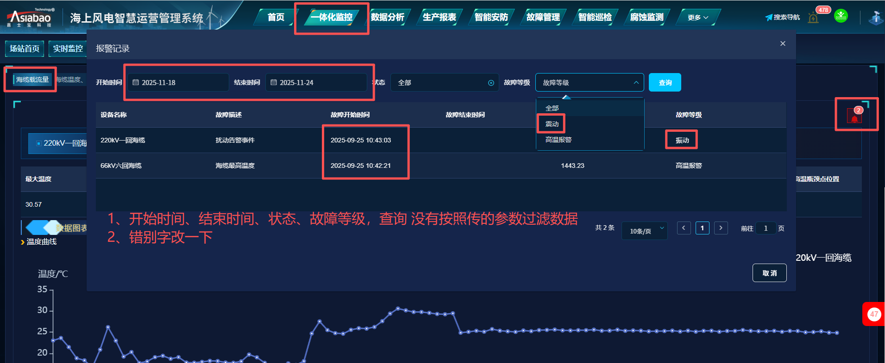
Task: Go to the previous page arrow
Action: coord(684,228)
